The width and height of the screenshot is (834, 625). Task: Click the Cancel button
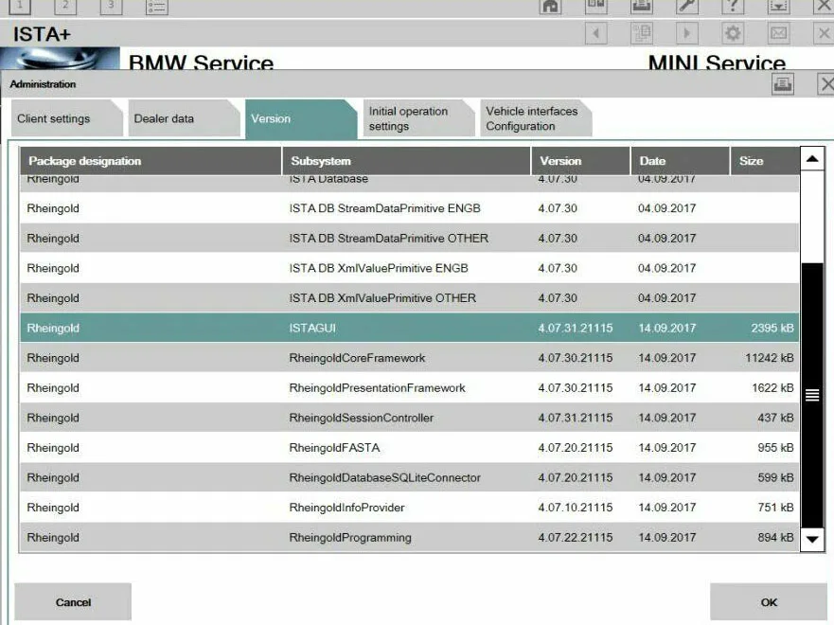coord(73,602)
